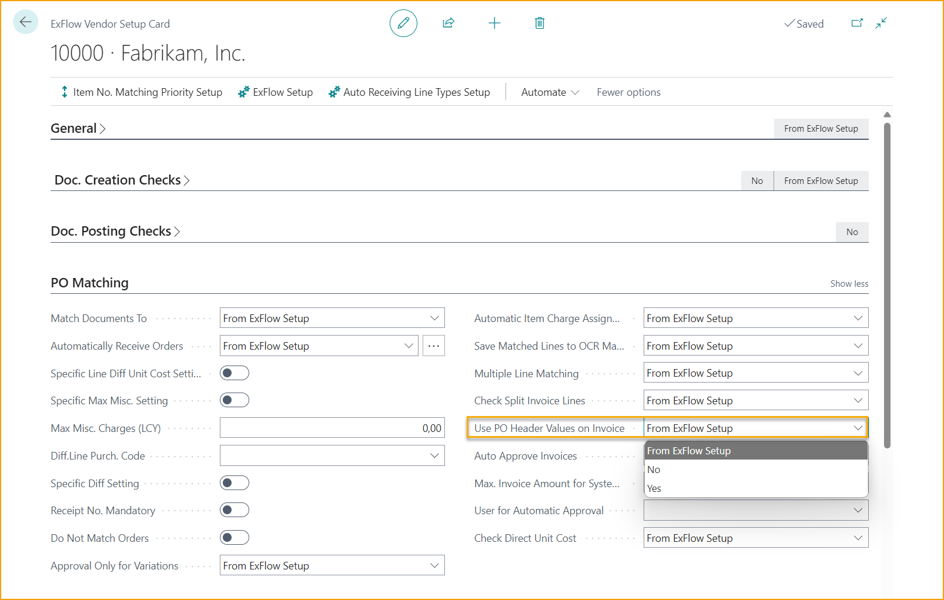
Task: Collapse the page with diagonal arrows icon
Action: click(881, 23)
